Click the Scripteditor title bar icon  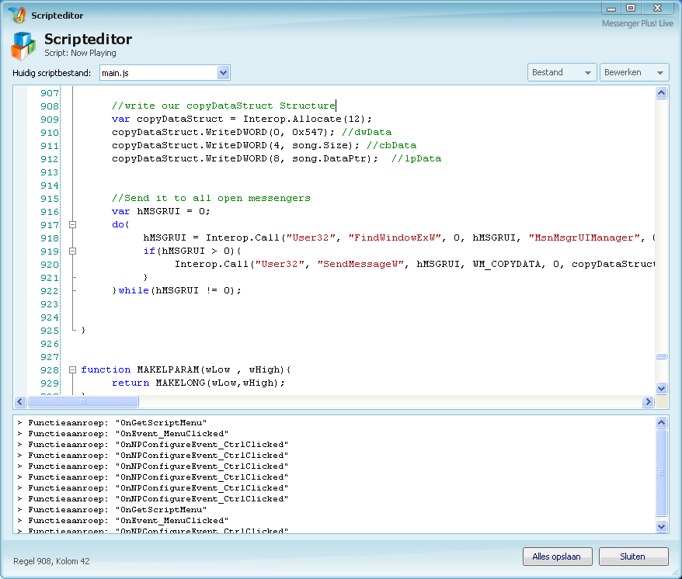[x=17, y=14]
